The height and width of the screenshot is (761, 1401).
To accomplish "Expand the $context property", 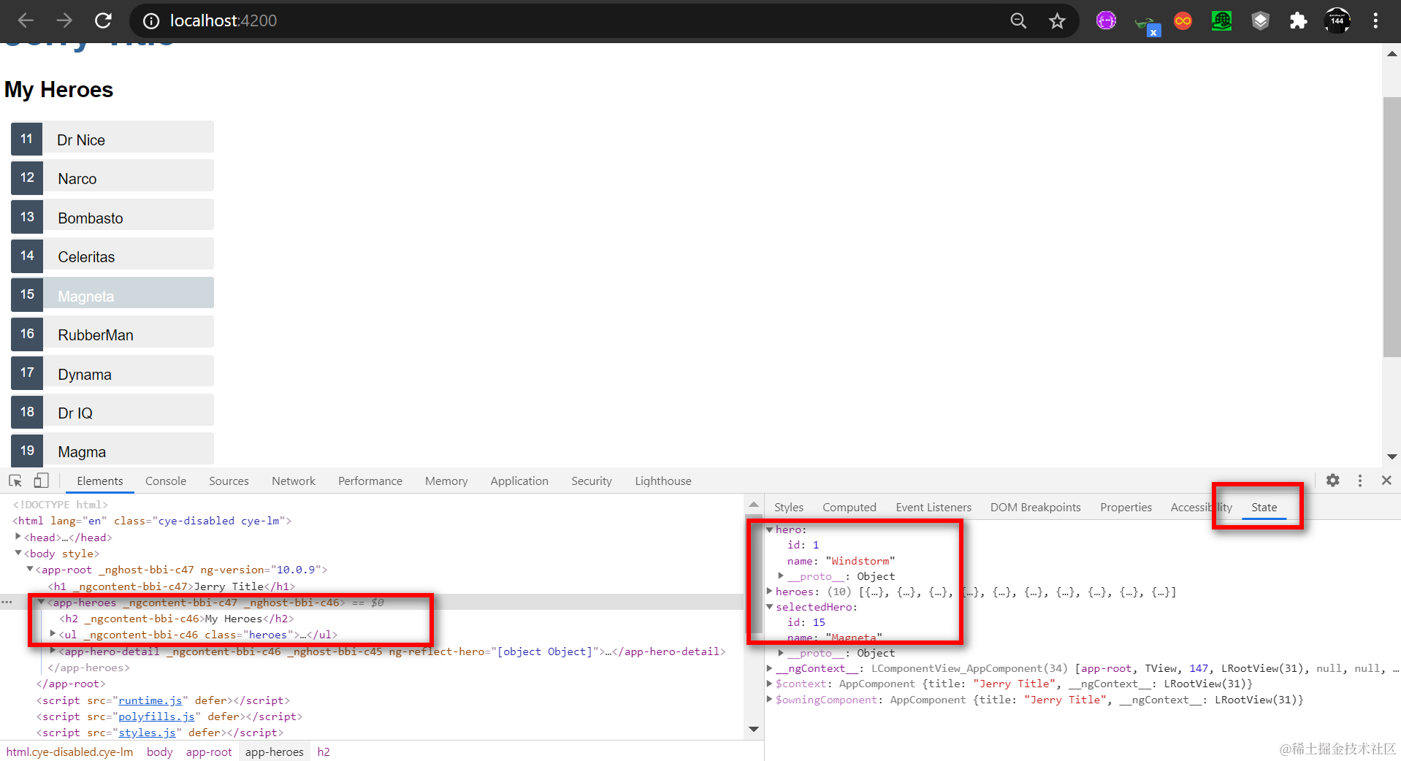I will click(x=769, y=684).
